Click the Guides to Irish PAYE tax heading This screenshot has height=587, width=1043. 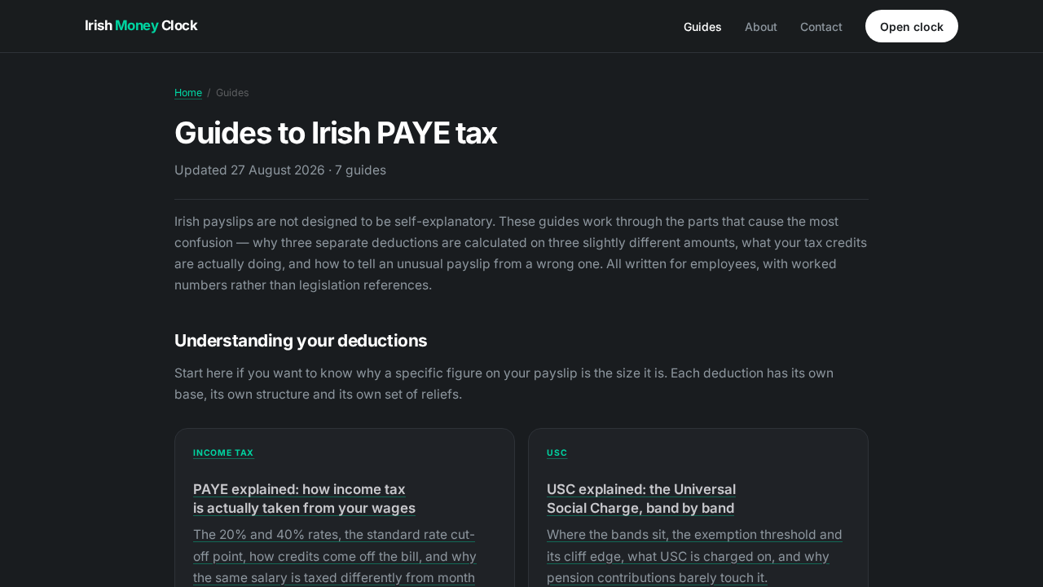click(336, 133)
